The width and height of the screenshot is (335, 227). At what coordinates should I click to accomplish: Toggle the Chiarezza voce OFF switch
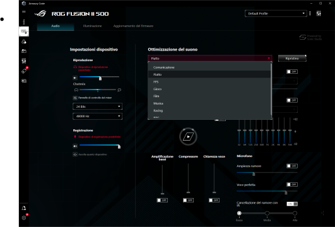(214, 200)
